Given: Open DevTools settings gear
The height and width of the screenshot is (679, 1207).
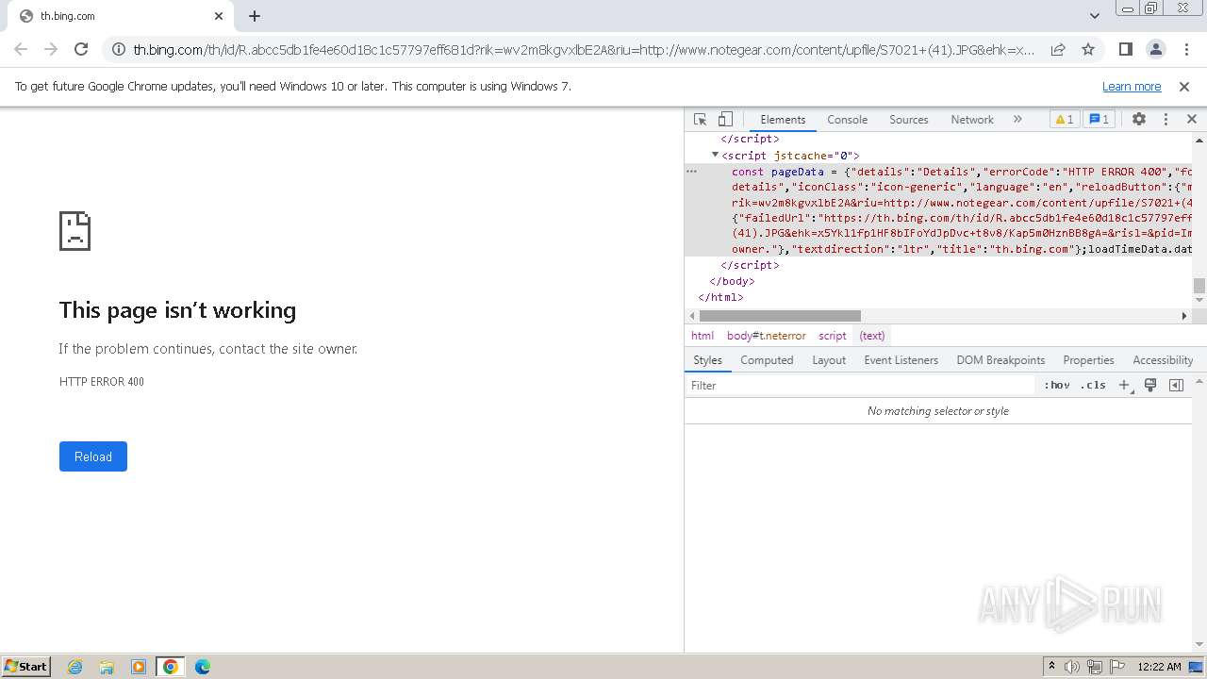Looking at the screenshot, I should 1139,120.
